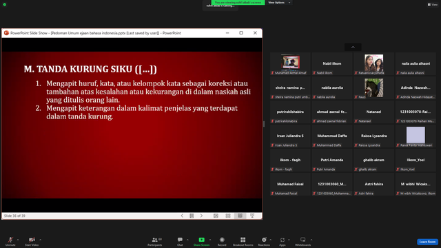Viewport: 441px width, 248px height.
Task: Select the tile with lavender avatar
Action: 416,136
